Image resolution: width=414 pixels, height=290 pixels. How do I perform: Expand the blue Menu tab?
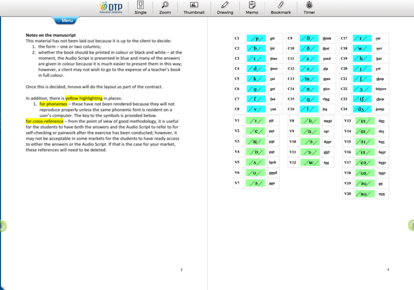(x=65, y=20)
